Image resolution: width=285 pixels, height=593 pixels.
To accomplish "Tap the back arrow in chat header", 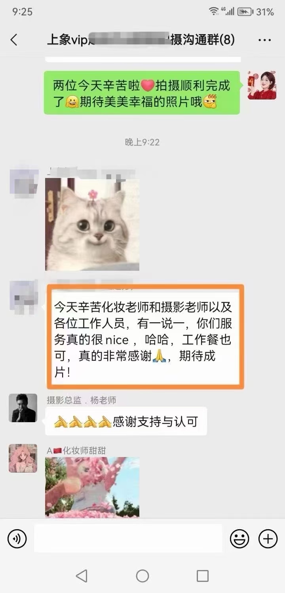I will [14, 40].
